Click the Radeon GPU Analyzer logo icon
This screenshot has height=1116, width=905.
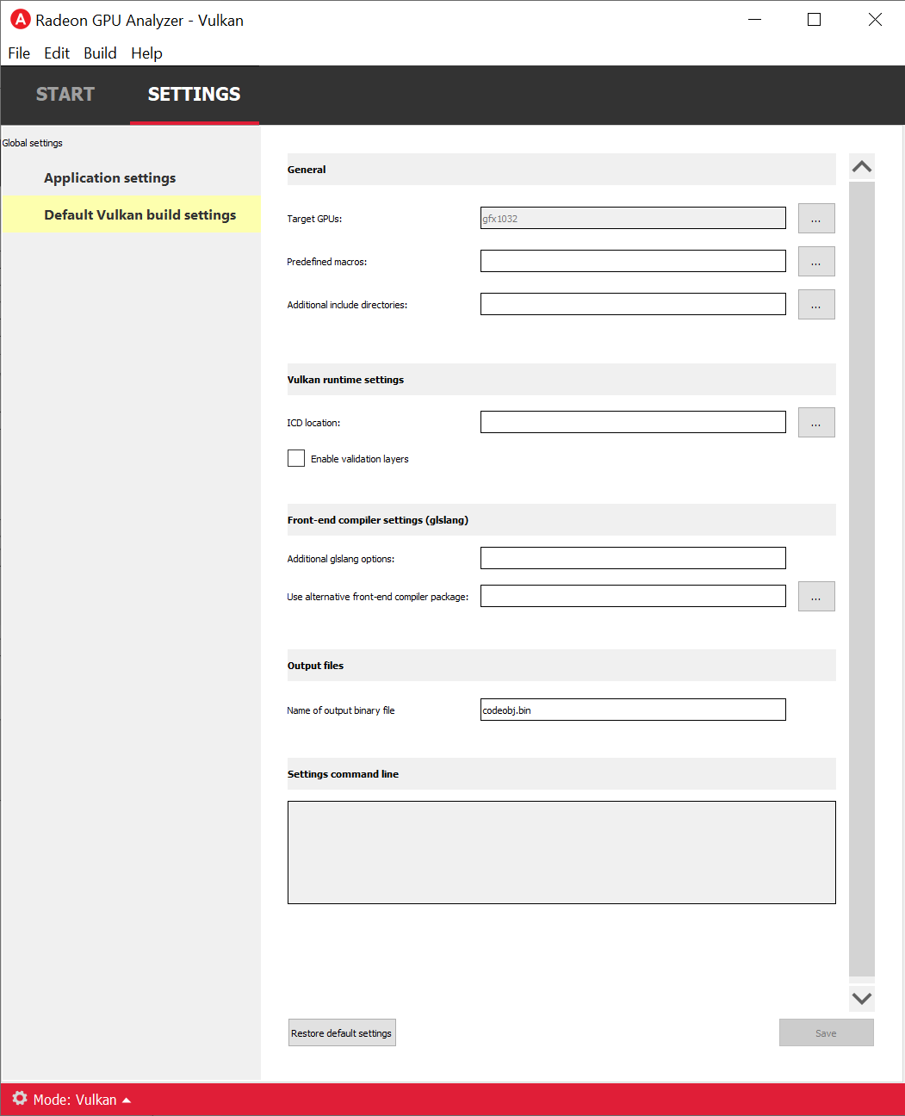pos(20,20)
